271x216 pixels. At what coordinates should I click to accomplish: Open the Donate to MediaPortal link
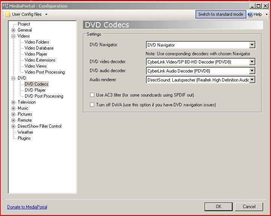27,207
